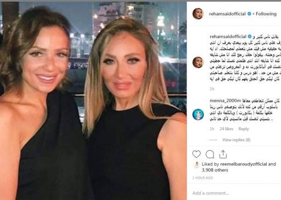281x200 pixels.
Task: Expand View replies (8)
Action: 237,140
